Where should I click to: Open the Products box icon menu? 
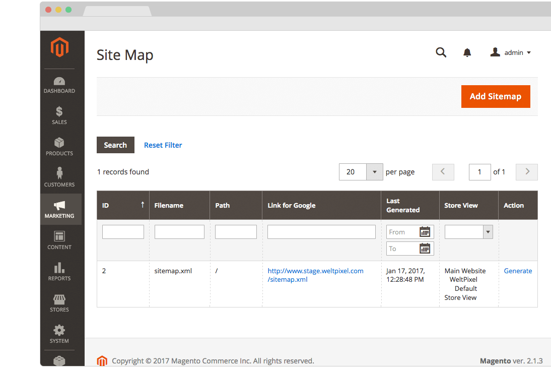pos(59,147)
